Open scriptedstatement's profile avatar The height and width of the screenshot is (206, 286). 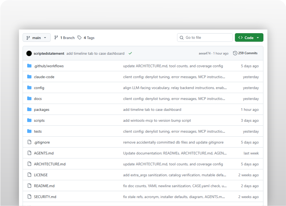coord(29,53)
